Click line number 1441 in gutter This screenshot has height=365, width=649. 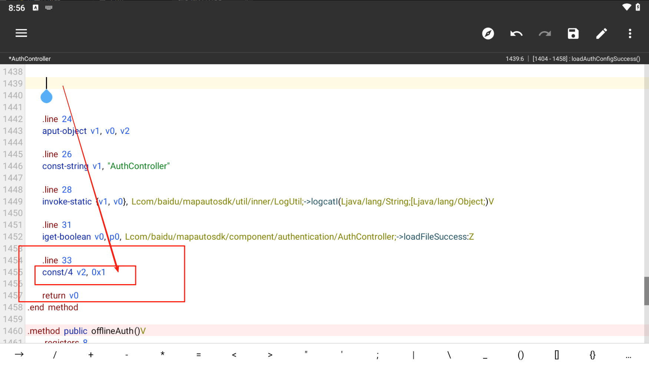[x=13, y=107]
